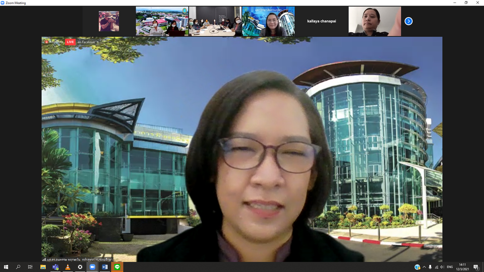
Task: Open the ENG input language selector
Action: pos(450,267)
